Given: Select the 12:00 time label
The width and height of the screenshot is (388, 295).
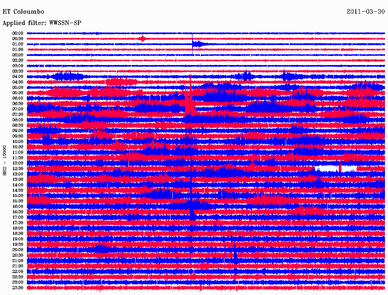Looking at the screenshot, I should (17, 163).
